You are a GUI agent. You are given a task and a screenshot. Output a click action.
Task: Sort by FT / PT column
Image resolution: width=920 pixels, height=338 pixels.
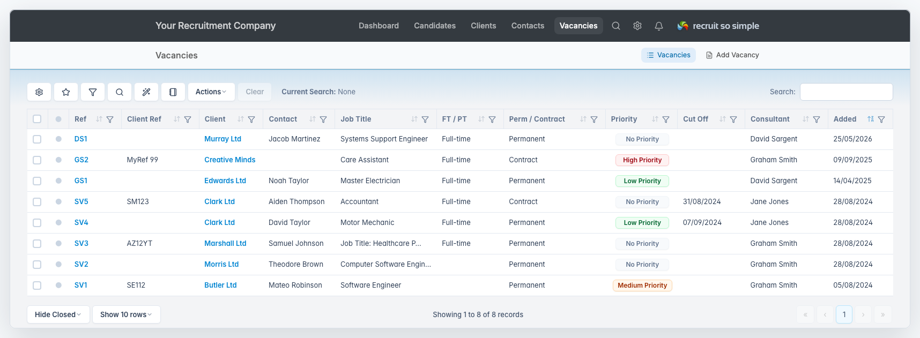pyautogui.click(x=481, y=119)
